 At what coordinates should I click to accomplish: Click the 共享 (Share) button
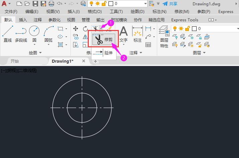(170, 4)
